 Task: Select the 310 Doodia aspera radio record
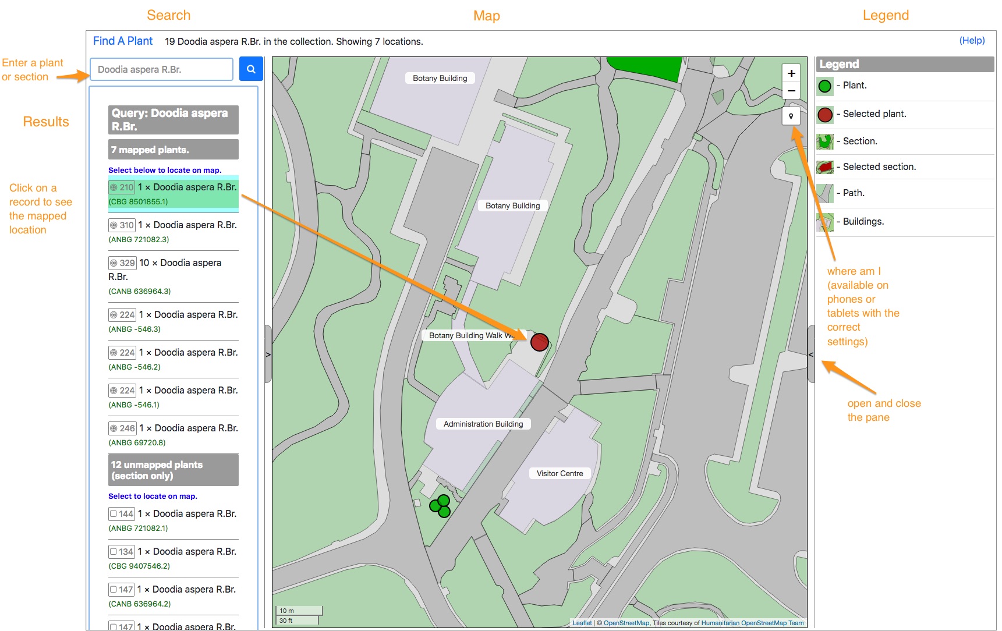pos(114,225)
